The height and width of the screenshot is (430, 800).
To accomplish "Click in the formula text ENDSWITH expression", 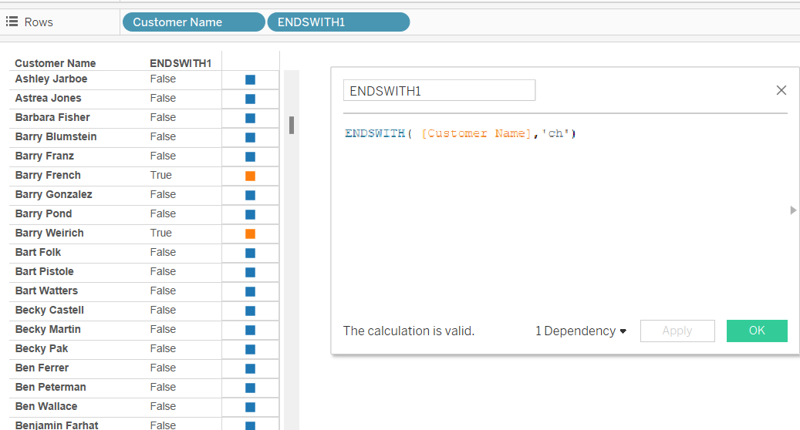I will 461,133.
